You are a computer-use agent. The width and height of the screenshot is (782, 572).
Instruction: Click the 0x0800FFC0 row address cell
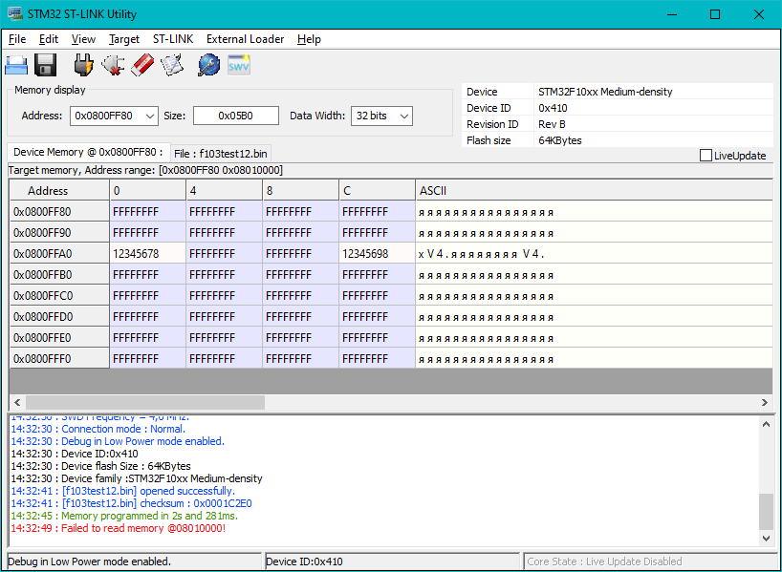click(59, 295)
